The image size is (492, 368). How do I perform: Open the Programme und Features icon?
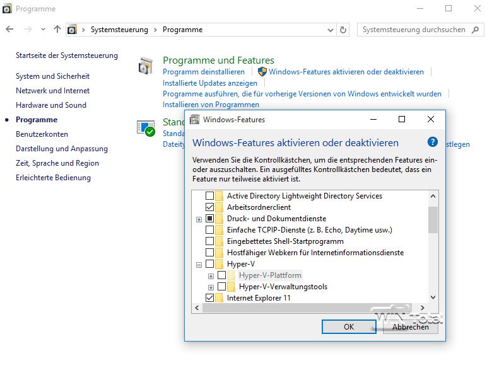click(146, 66)
